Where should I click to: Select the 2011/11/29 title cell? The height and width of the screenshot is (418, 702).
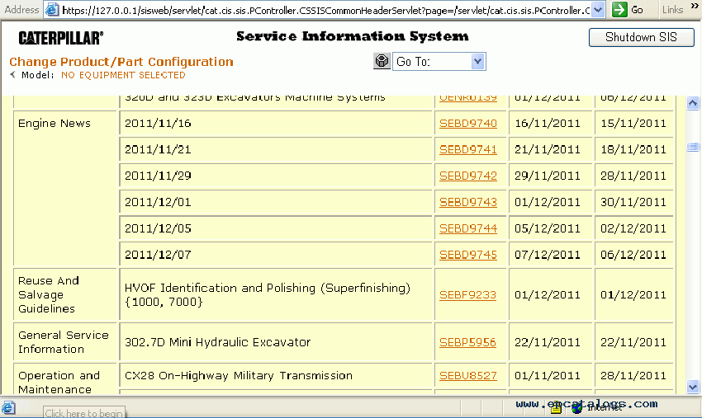[276, 176]
